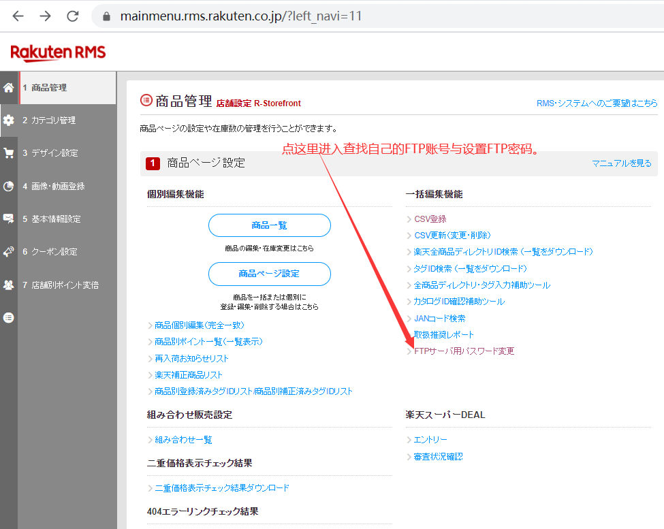Click the gear icon in sidebar
Viewport: 664px width, 529px height.
[x=8, y=121]
